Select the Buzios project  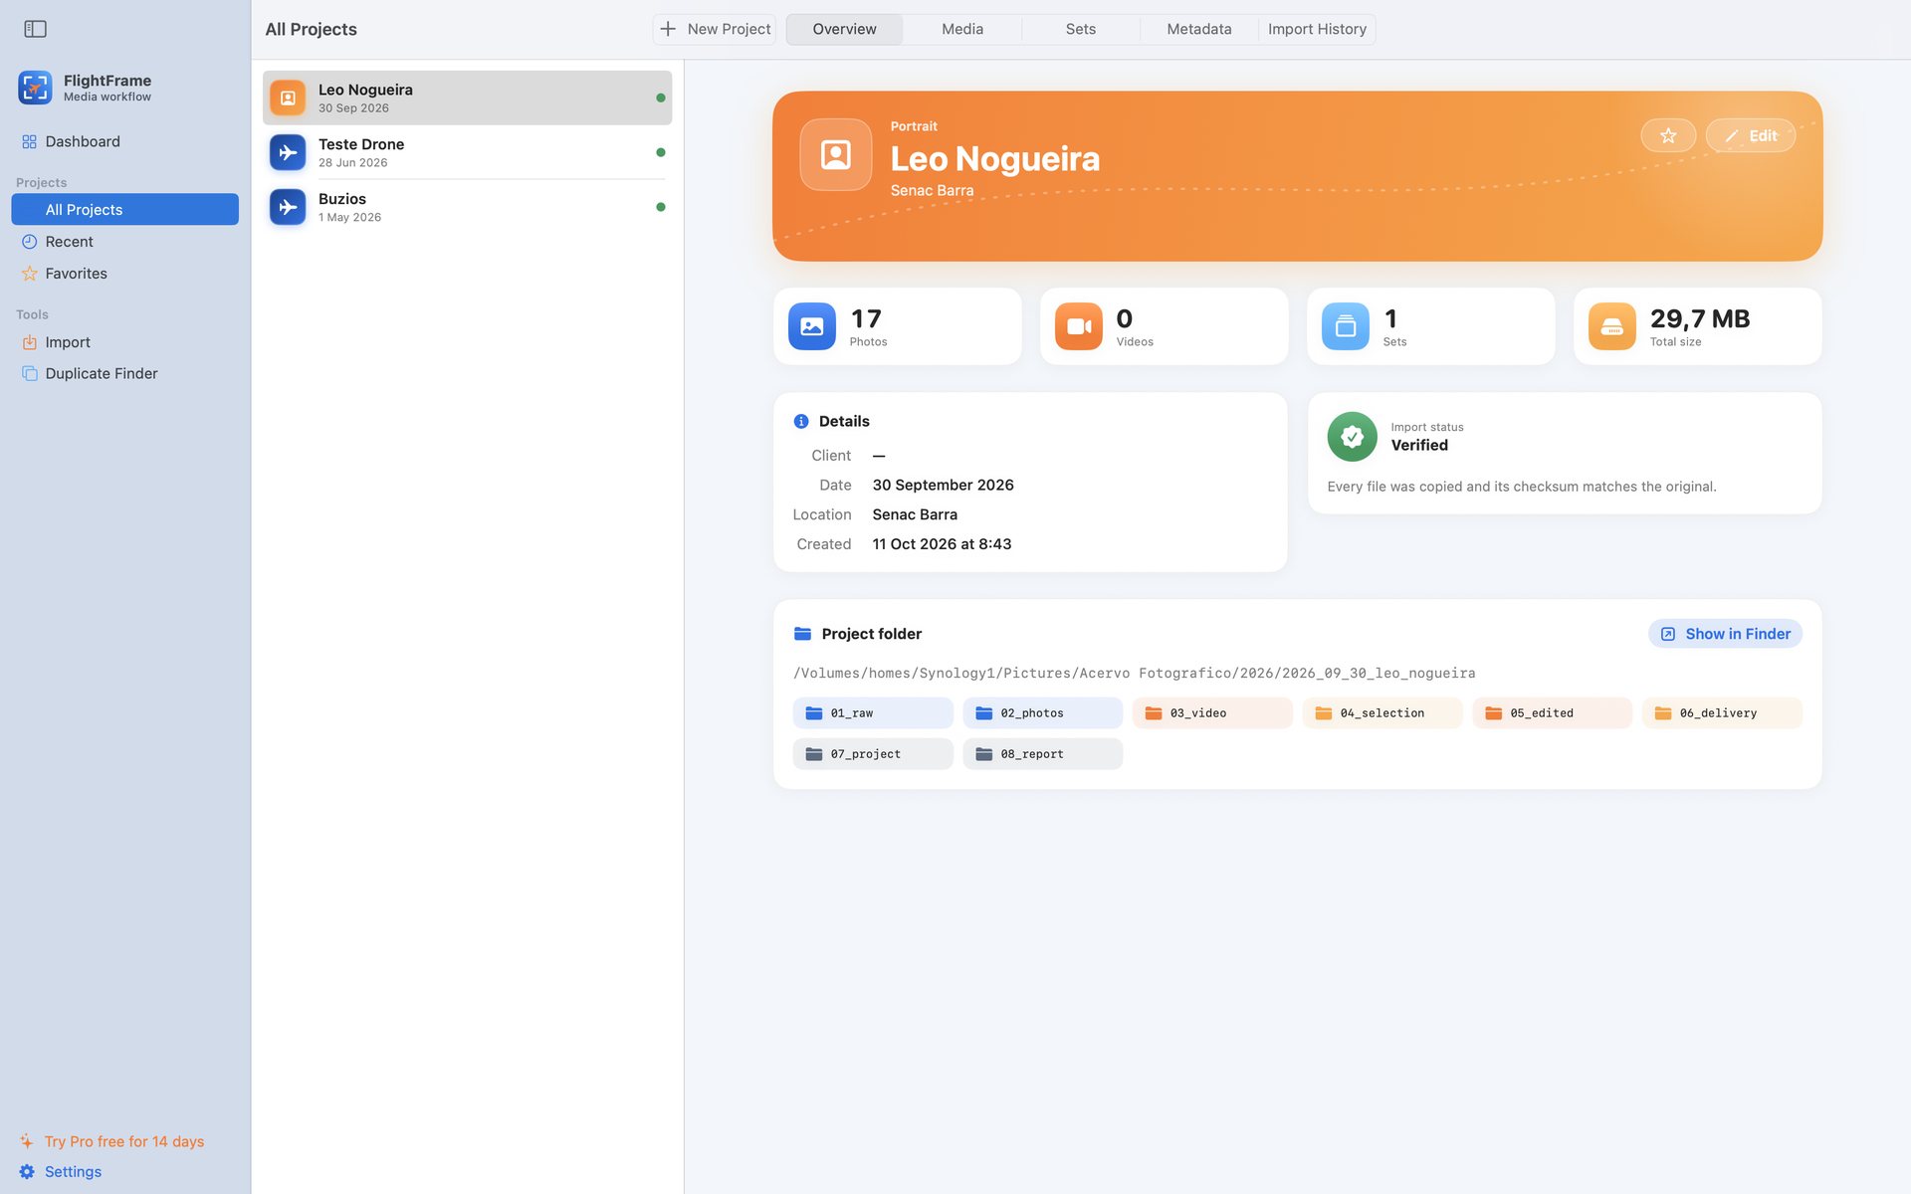(x=467, y=207)
